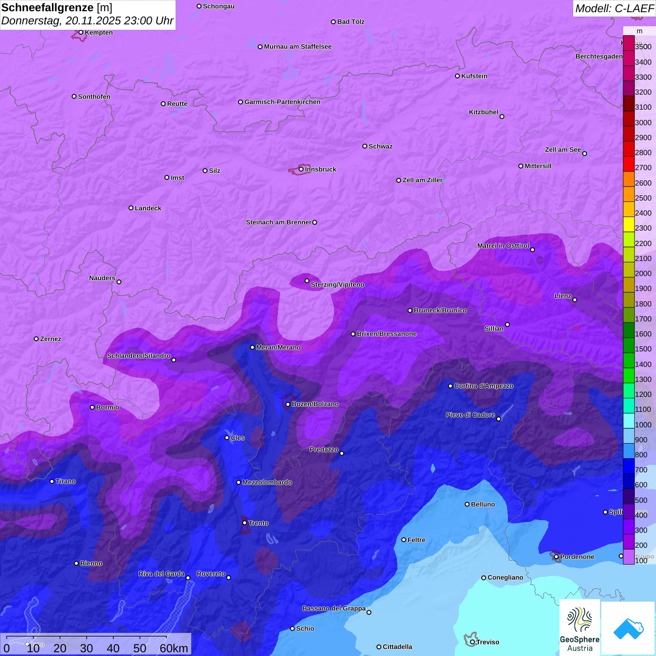
Task: Click the 'Garmisch-Partenkirchen' label
Action: tap(283, 102)
